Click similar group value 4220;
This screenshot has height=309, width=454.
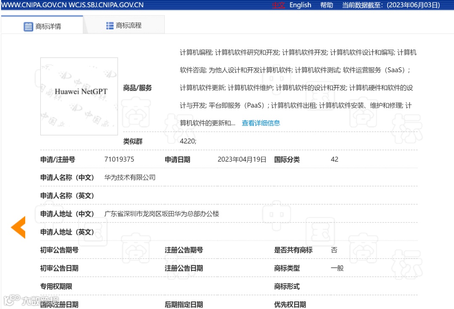coord(188,141)
